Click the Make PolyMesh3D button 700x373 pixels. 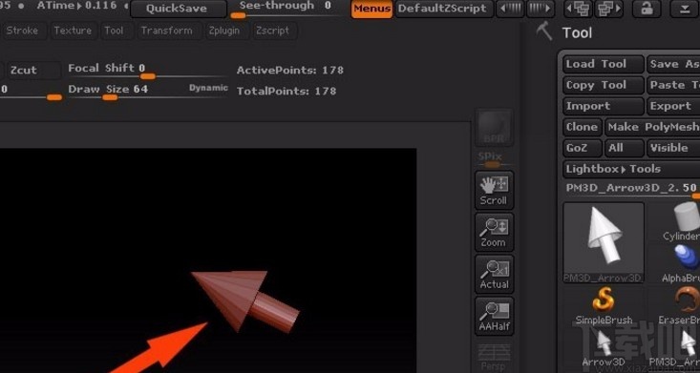[652, 127]
